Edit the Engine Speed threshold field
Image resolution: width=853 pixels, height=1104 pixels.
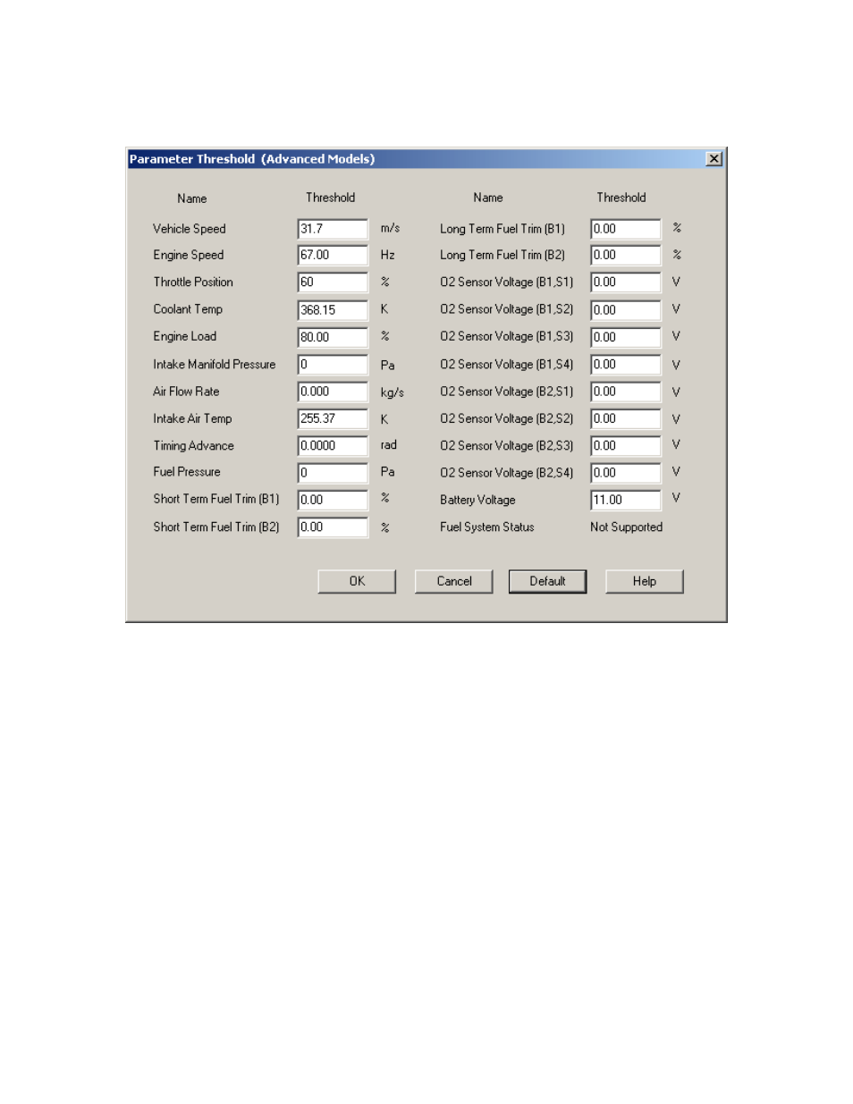pyautogui.click(x=333, y=255)
